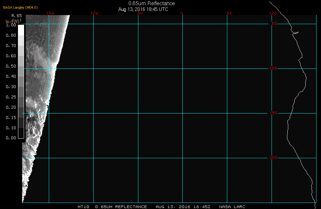Image resolution: width=321 pixels, height=209 pixels.
Task: Select the 15S latitude label
Action: pyautogui.click(x=274, y=113)
